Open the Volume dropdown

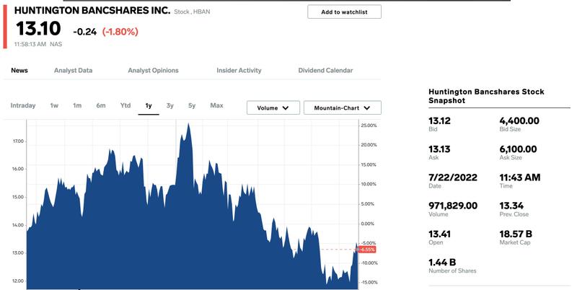[273, 107]
